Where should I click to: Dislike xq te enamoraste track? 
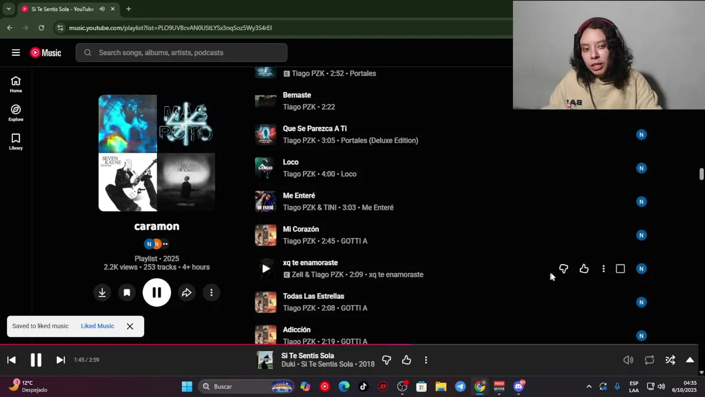coord(563,269)
